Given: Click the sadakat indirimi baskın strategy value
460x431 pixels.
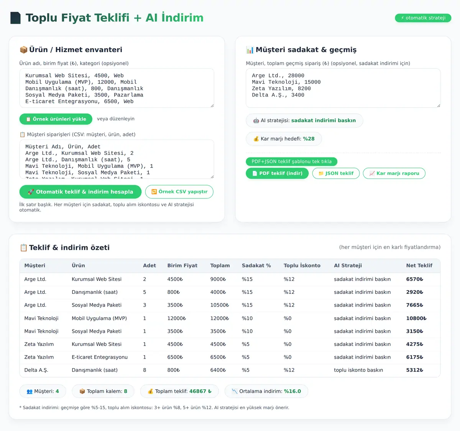Looking at the screenshot, I should (324, 121).
